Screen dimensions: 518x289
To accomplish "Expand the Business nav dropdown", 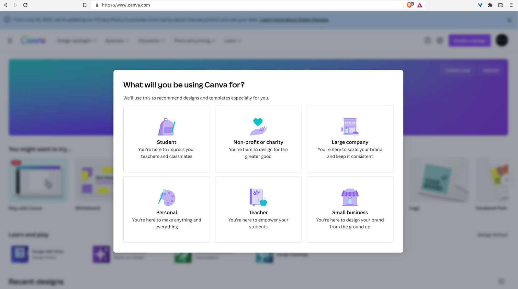I will [117, 41].
